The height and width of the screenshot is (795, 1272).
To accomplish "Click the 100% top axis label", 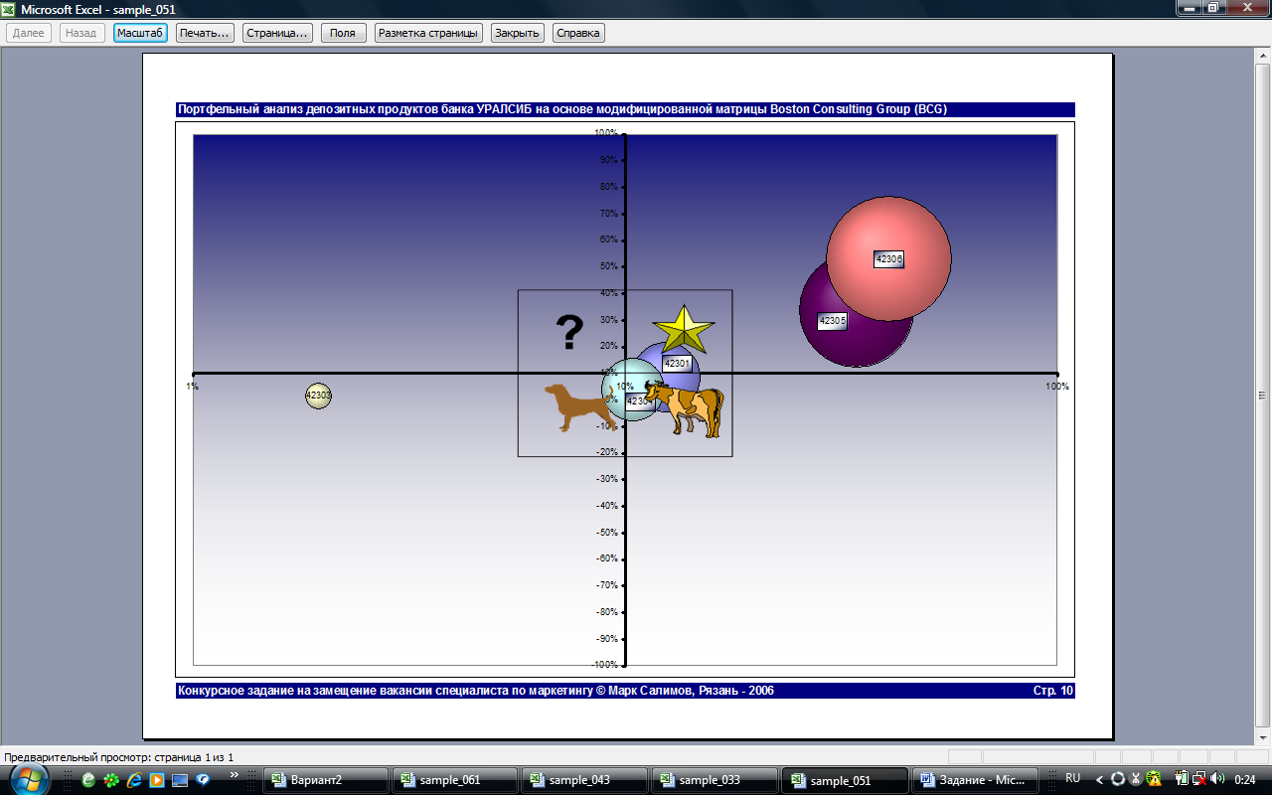I will tap(606, 133).
